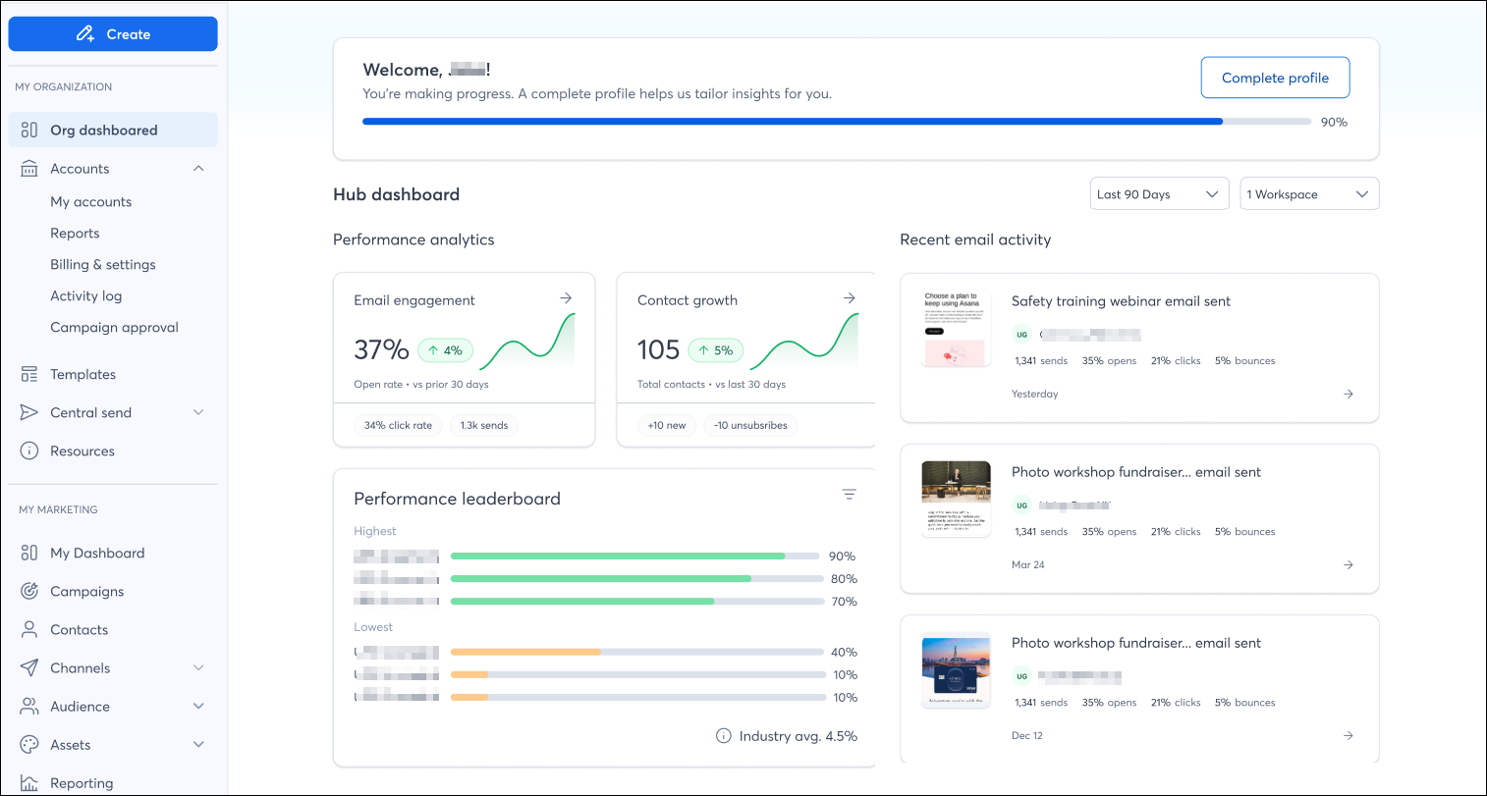This screenshot has height=796, width=1487.
Task: Open Org dashboard icon in sidebar
Action: 29,130
